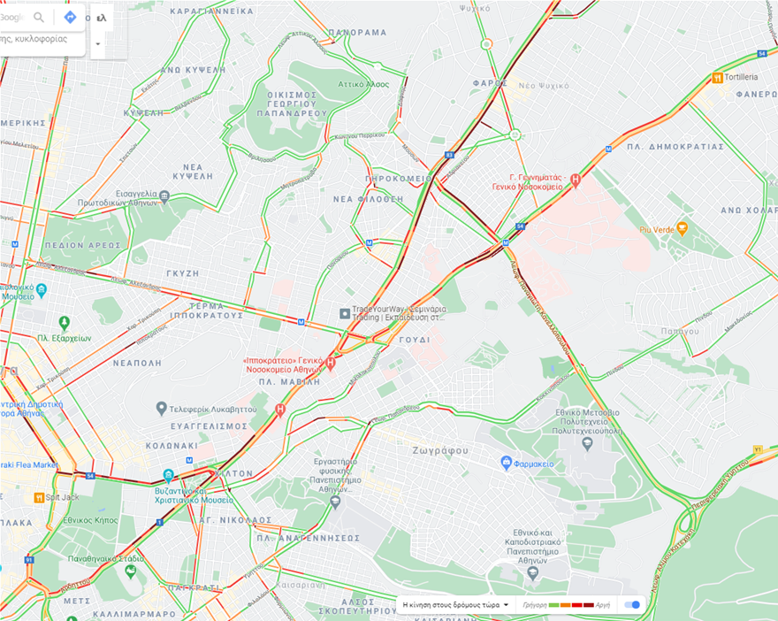The width and height of the screenshot is (778, 621).
Task: Select the Piu Verde cafe marker
Action: pos(683,229)
